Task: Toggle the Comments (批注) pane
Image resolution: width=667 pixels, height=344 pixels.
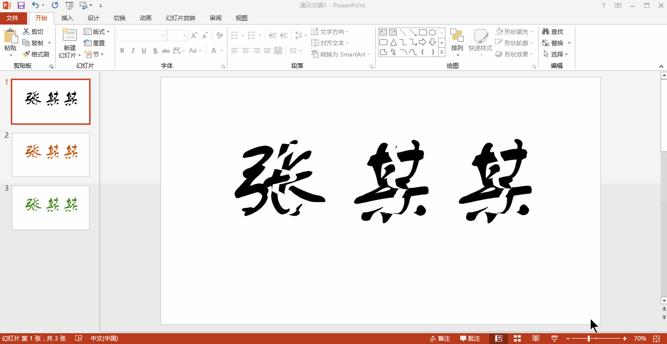Action: [x=470, y=339]
